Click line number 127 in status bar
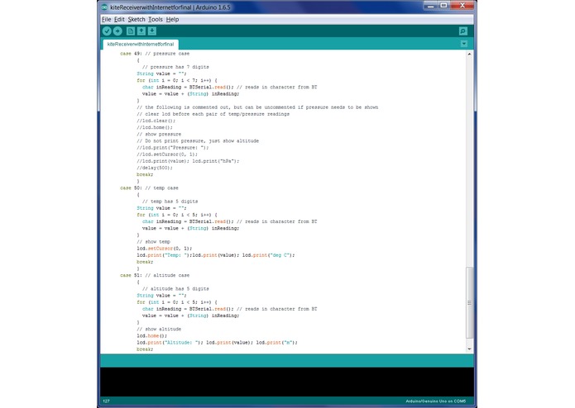 coord(106,401)
